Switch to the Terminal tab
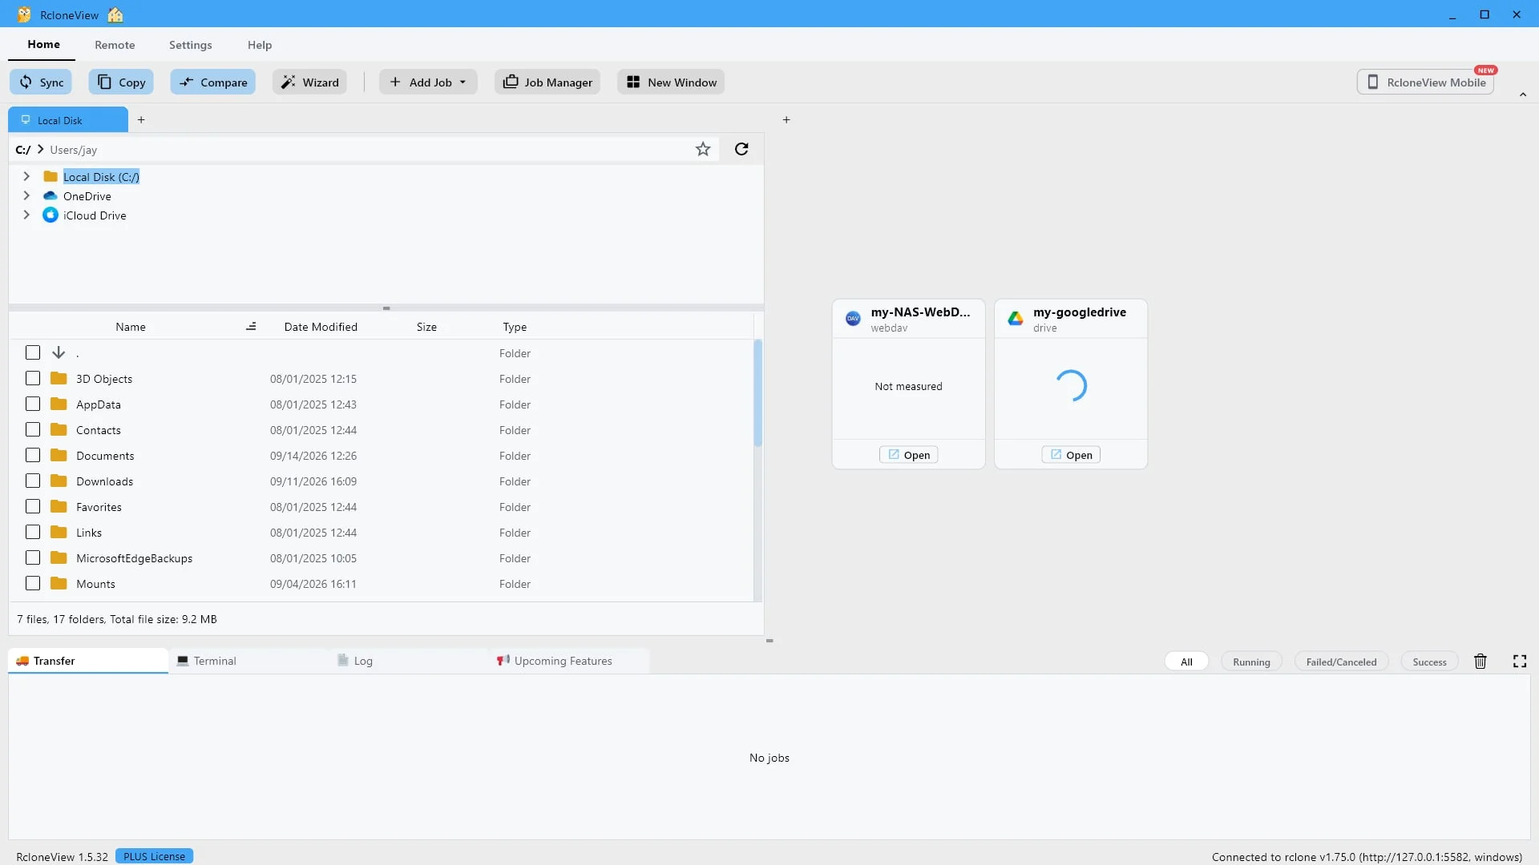Viewport: 1539px width, 865px height. 248,661
